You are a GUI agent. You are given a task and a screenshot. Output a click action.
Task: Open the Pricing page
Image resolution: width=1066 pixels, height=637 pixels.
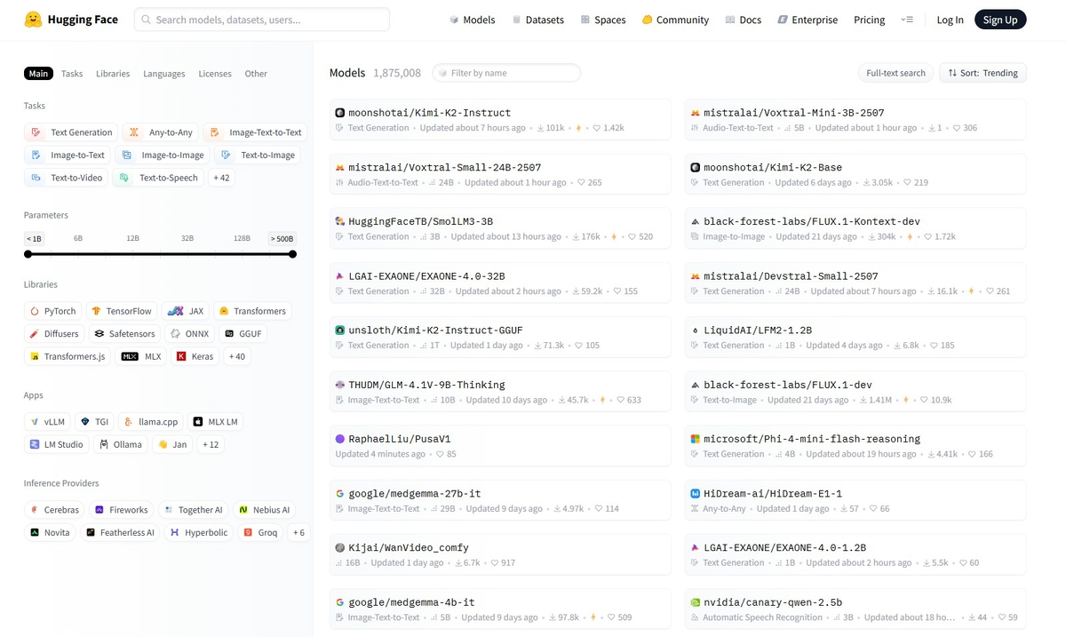click(869, 20)
